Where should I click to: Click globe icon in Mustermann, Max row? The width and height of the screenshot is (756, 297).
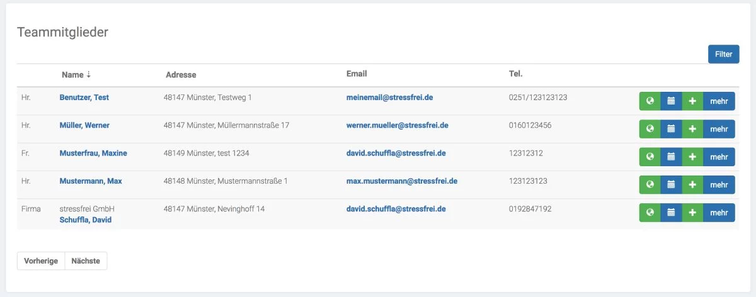[x=650, y=184]
